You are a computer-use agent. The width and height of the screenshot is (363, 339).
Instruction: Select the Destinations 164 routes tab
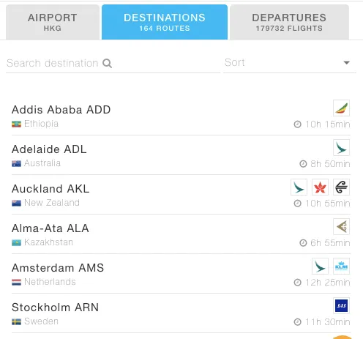point(165,22)
